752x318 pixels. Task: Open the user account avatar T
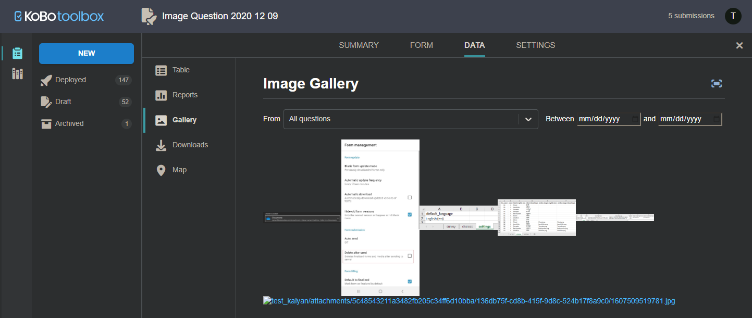tap(733, 16)
